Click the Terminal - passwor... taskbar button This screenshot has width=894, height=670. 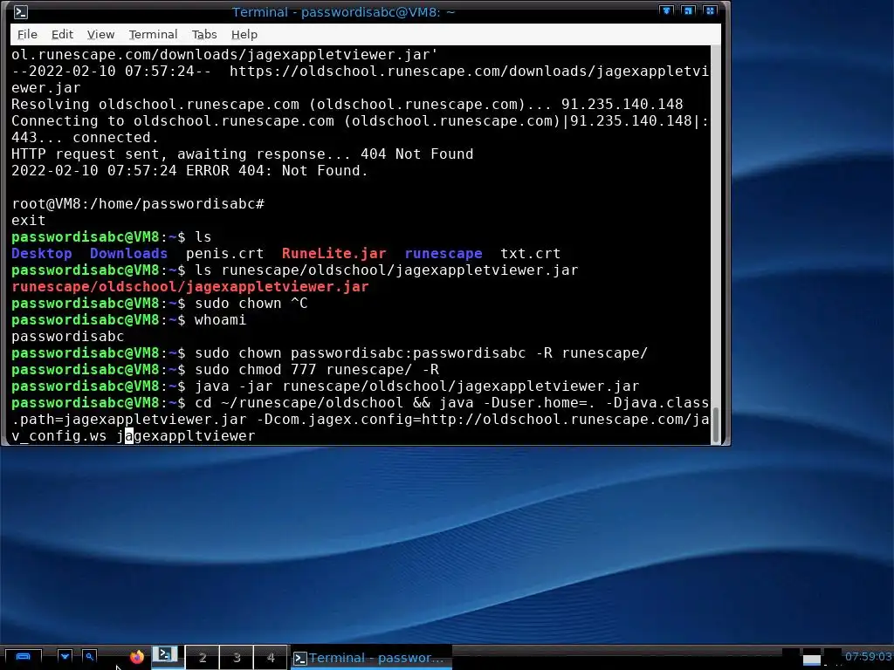coord(371,658)
